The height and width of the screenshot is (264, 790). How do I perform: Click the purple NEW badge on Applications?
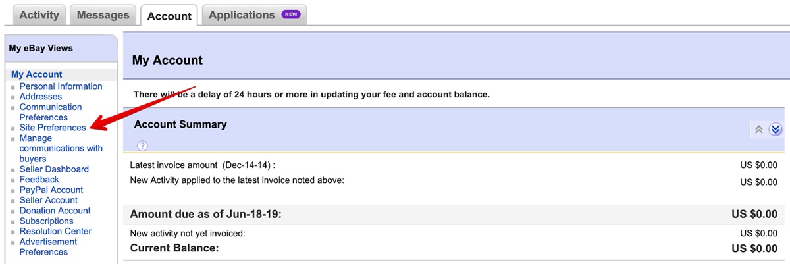coord(290,14)
